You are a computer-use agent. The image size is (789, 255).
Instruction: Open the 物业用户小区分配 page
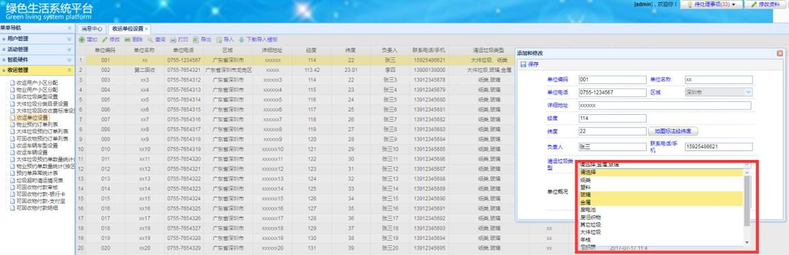pyautogui.click(x=37, y=89)
